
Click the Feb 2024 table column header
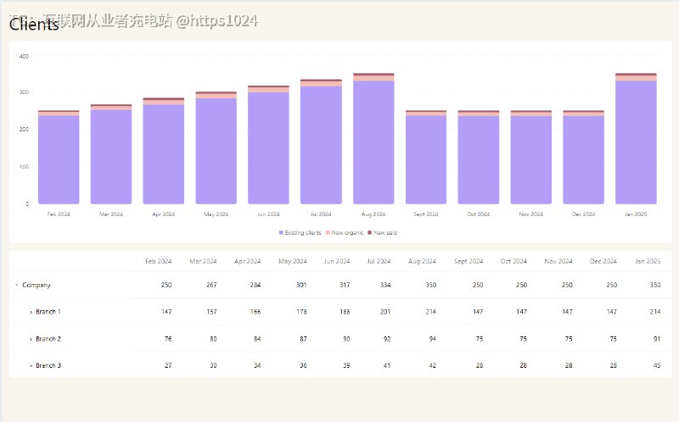point(159,261)
